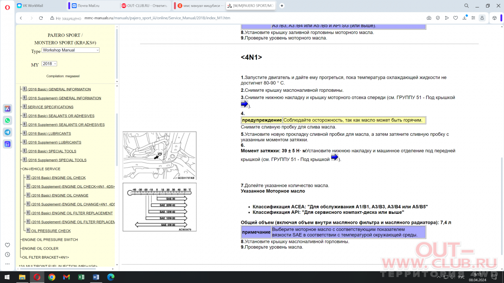Viewport: 504px width, 283px height.
Task: Open the ad-blocker shield icon
Action: (438, 18)
